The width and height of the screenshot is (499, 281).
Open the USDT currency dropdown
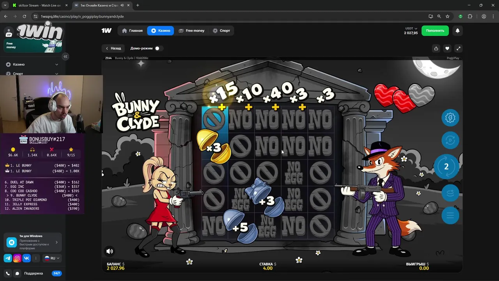[411, 28]
